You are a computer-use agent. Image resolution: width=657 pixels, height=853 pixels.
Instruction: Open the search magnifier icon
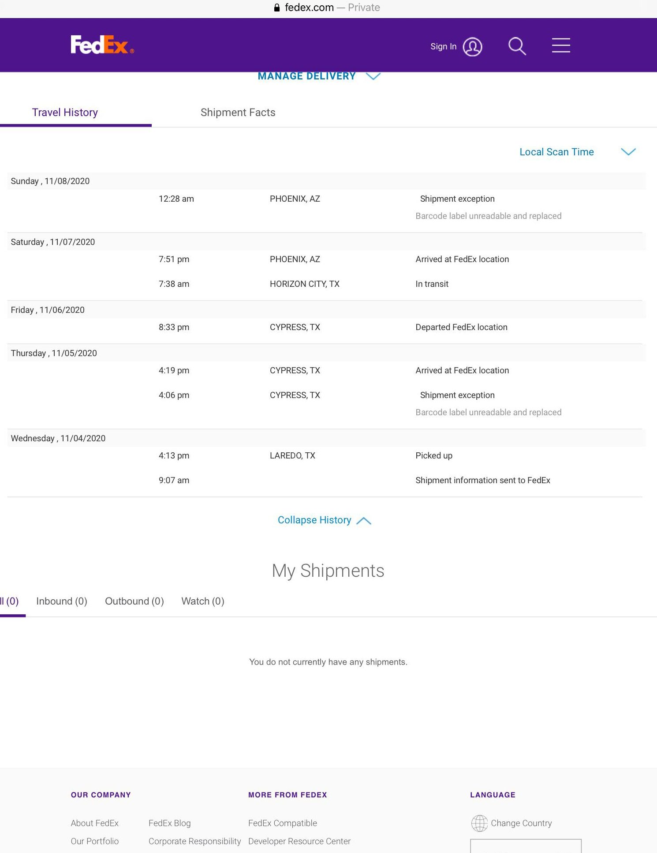pyautogui.click(x=517, y=46)
